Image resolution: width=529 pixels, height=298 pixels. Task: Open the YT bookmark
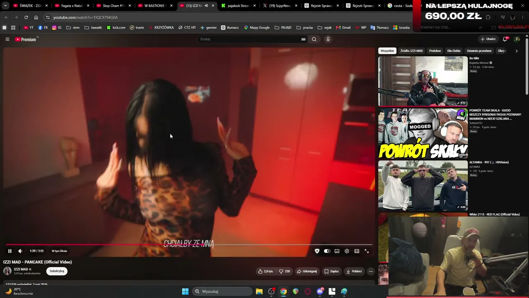click(x=29, y=28)
